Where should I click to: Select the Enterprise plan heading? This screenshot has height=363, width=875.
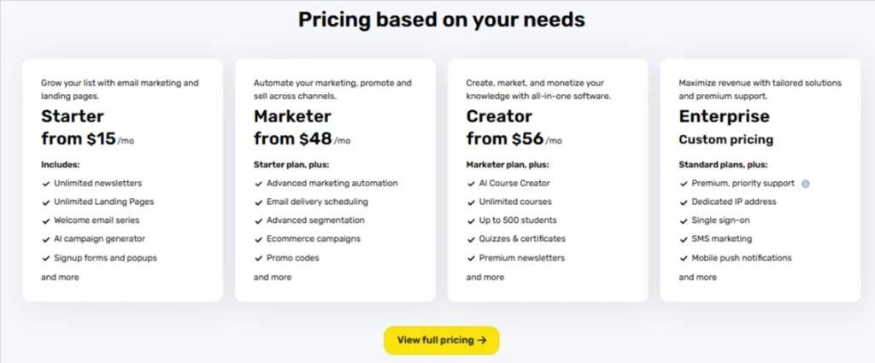[725, 116]
